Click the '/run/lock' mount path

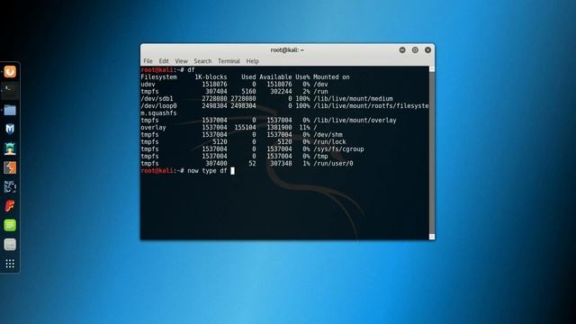[329, 142]
